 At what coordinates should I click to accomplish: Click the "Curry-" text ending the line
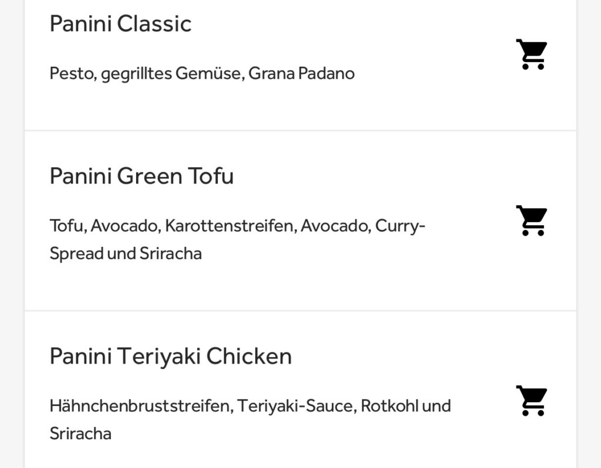(x=400, y=226)
